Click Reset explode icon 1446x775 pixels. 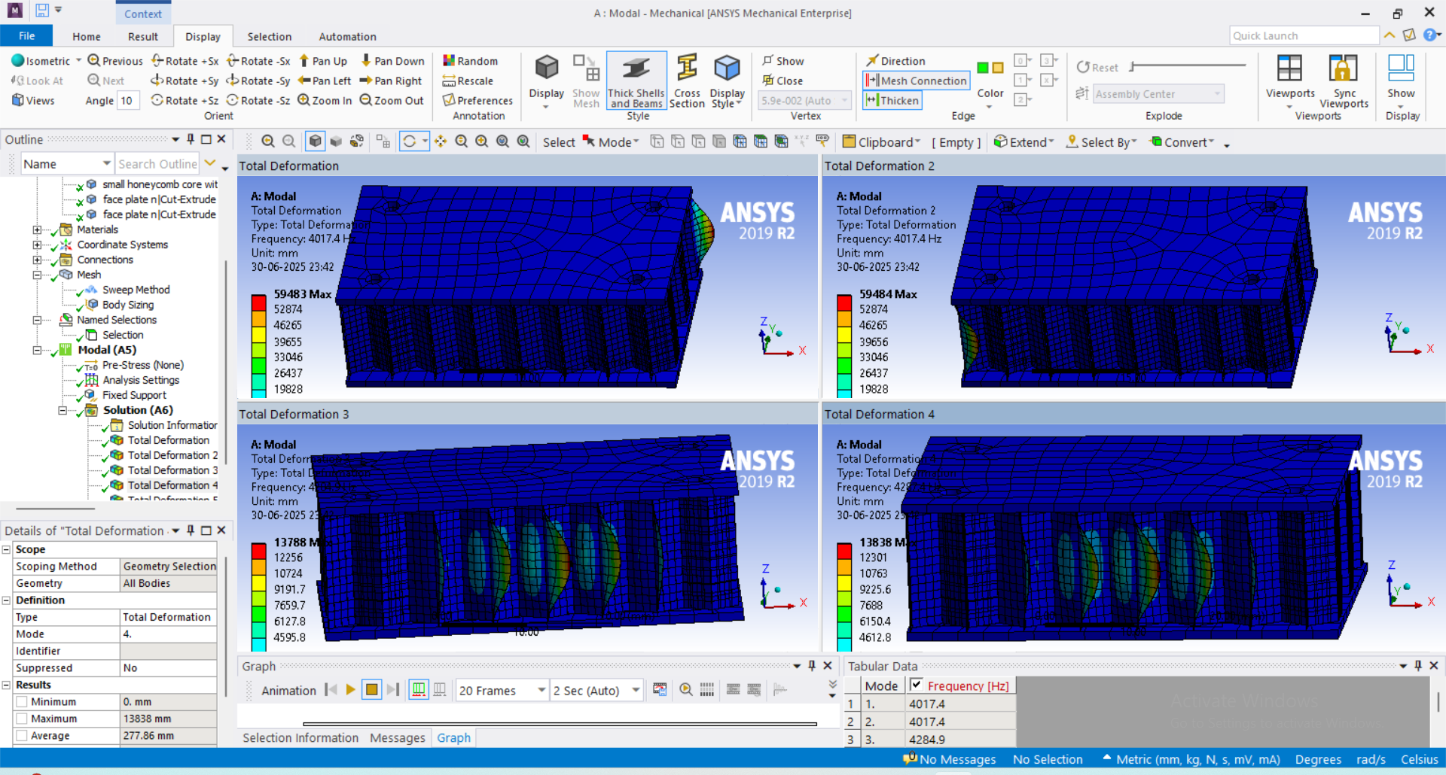click(x=1083, y=67)
